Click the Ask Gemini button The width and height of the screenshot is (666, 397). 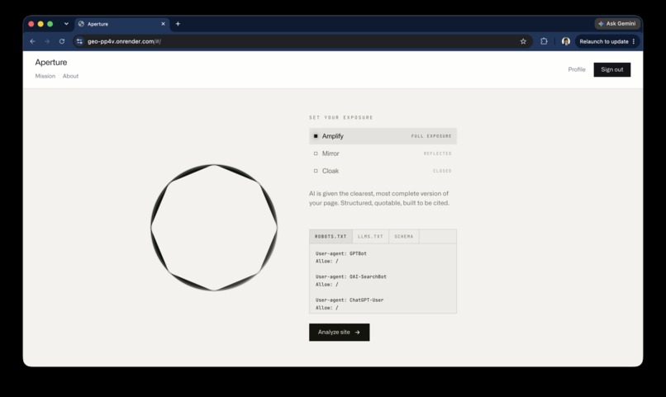pos(617,24)
